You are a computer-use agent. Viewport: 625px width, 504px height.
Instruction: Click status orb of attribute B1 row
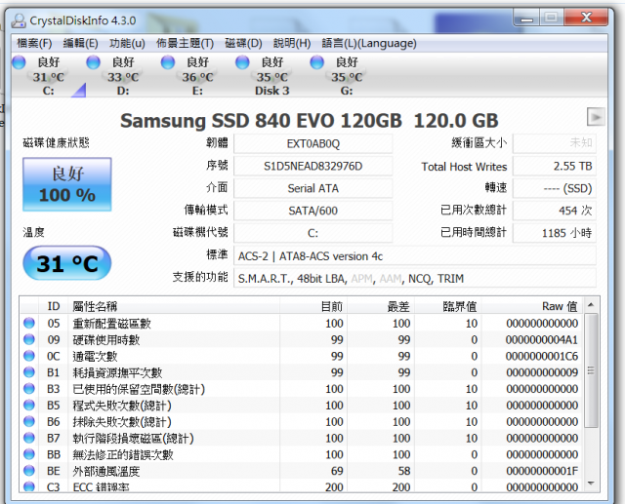(x=29, y=372)
